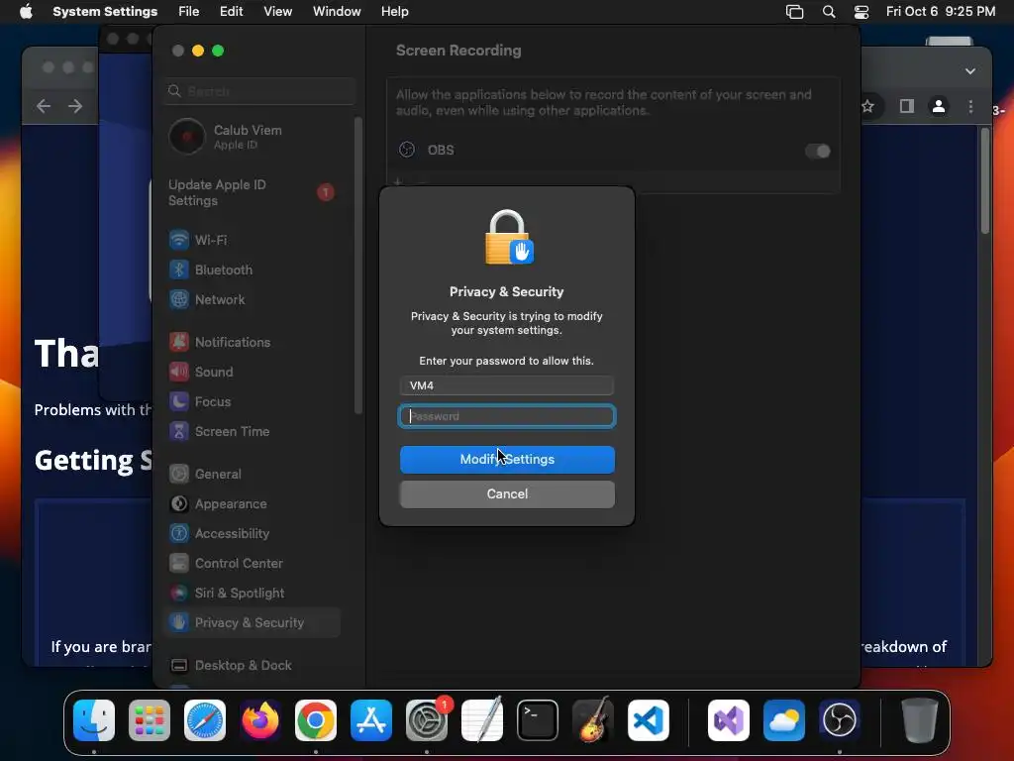Click the Wi-Fi icon in settings sidebar
1014x761 pixels.
click(x=179, y=240)
